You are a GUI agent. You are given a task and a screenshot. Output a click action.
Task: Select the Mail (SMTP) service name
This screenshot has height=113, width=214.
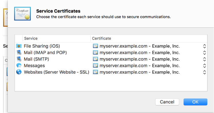[x=36, y=59]
